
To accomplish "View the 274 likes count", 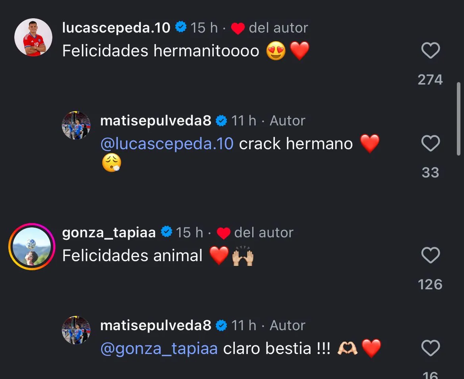I will (x=430, y=80).
